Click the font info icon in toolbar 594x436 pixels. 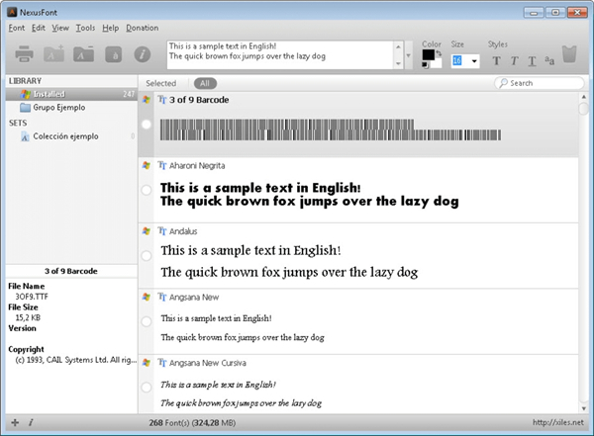[x=142, y=54]
